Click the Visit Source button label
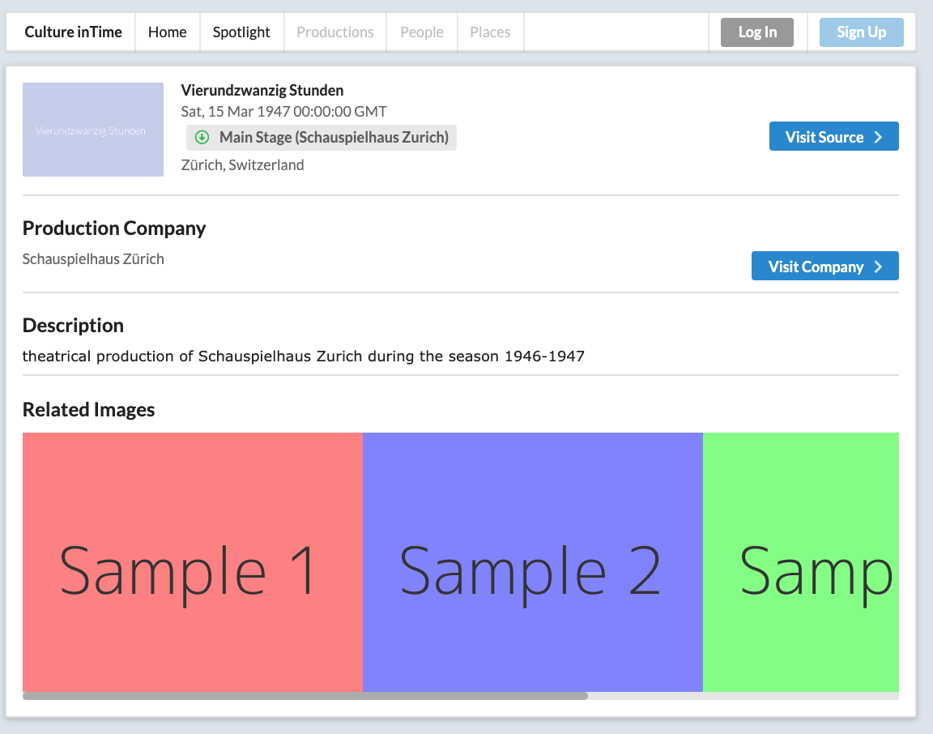The image size is (933, 734). [824, 137]
